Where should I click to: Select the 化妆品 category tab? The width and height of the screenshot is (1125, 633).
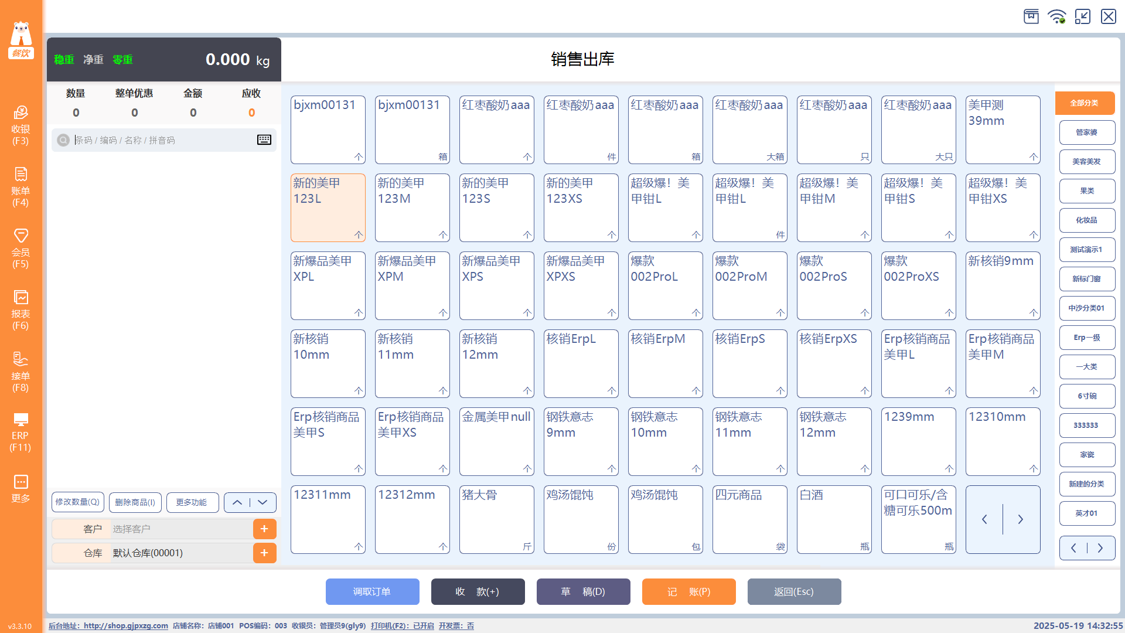(1087, 220)
